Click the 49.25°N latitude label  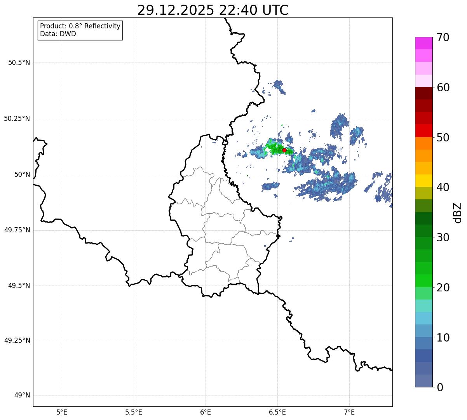pos(17,340)
